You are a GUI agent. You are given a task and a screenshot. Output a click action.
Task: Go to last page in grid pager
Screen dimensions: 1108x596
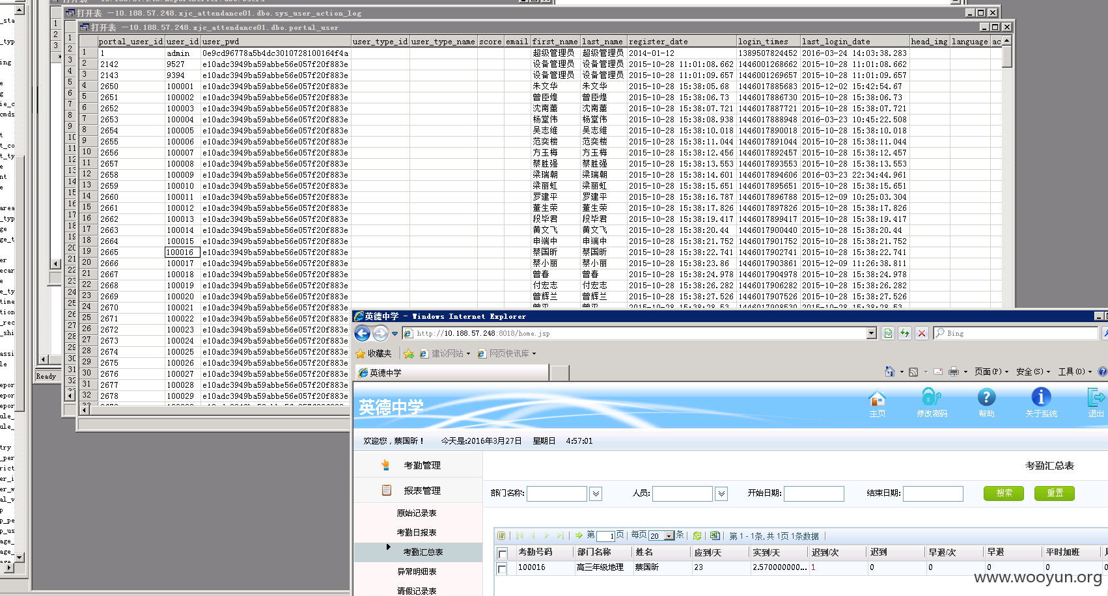pyautogui.click(x=560, y=535)
